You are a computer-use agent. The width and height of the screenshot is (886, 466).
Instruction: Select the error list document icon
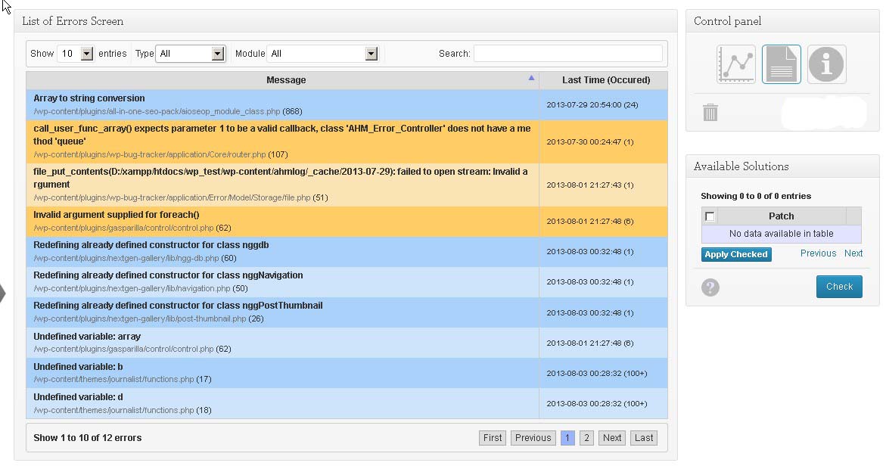(781, 64)
